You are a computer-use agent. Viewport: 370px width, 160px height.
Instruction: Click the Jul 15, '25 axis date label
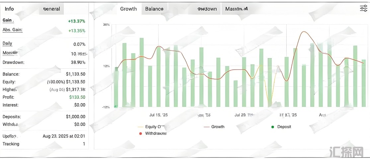(x=159, y=115)
